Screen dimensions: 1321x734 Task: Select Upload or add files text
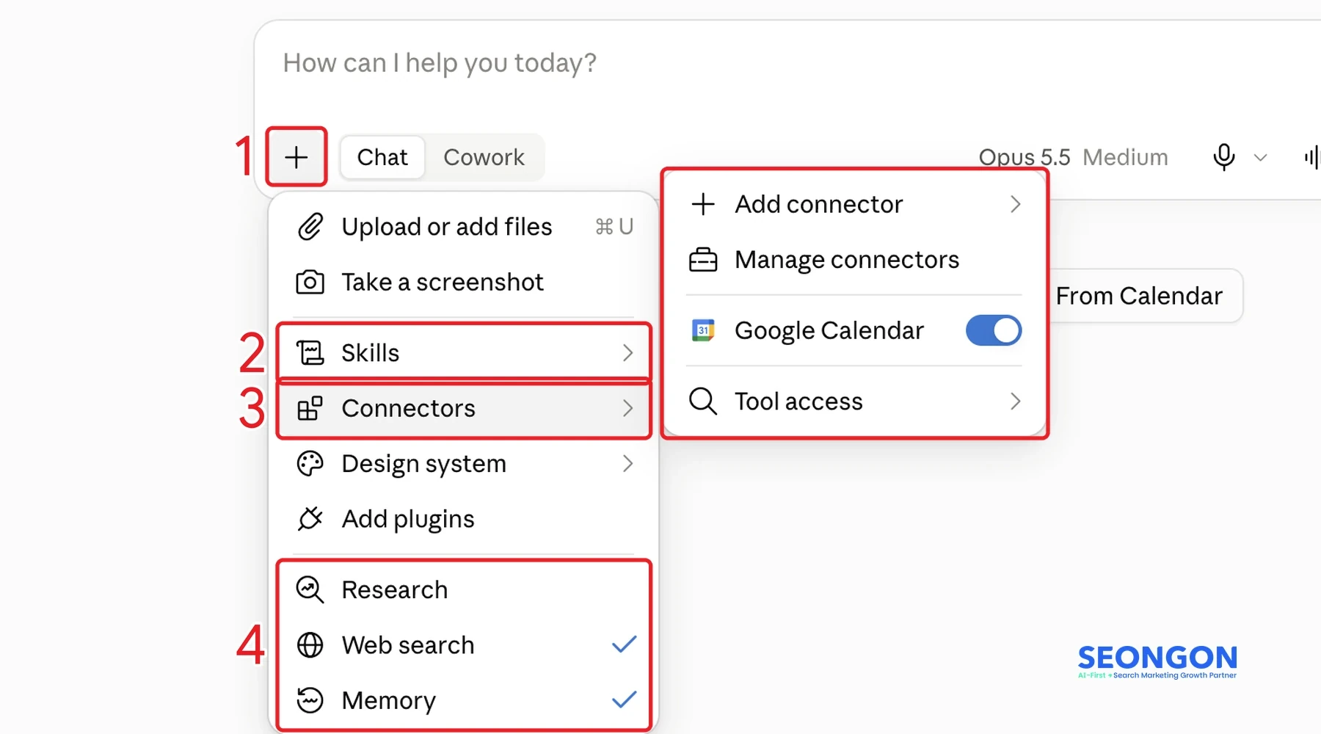pos(446,227)
